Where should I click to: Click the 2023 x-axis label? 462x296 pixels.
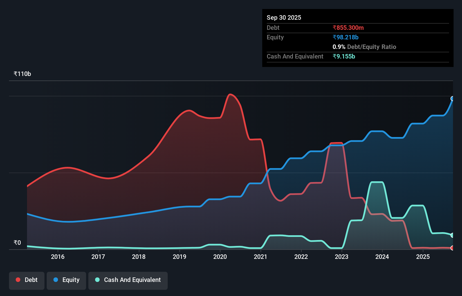point(342,257)
